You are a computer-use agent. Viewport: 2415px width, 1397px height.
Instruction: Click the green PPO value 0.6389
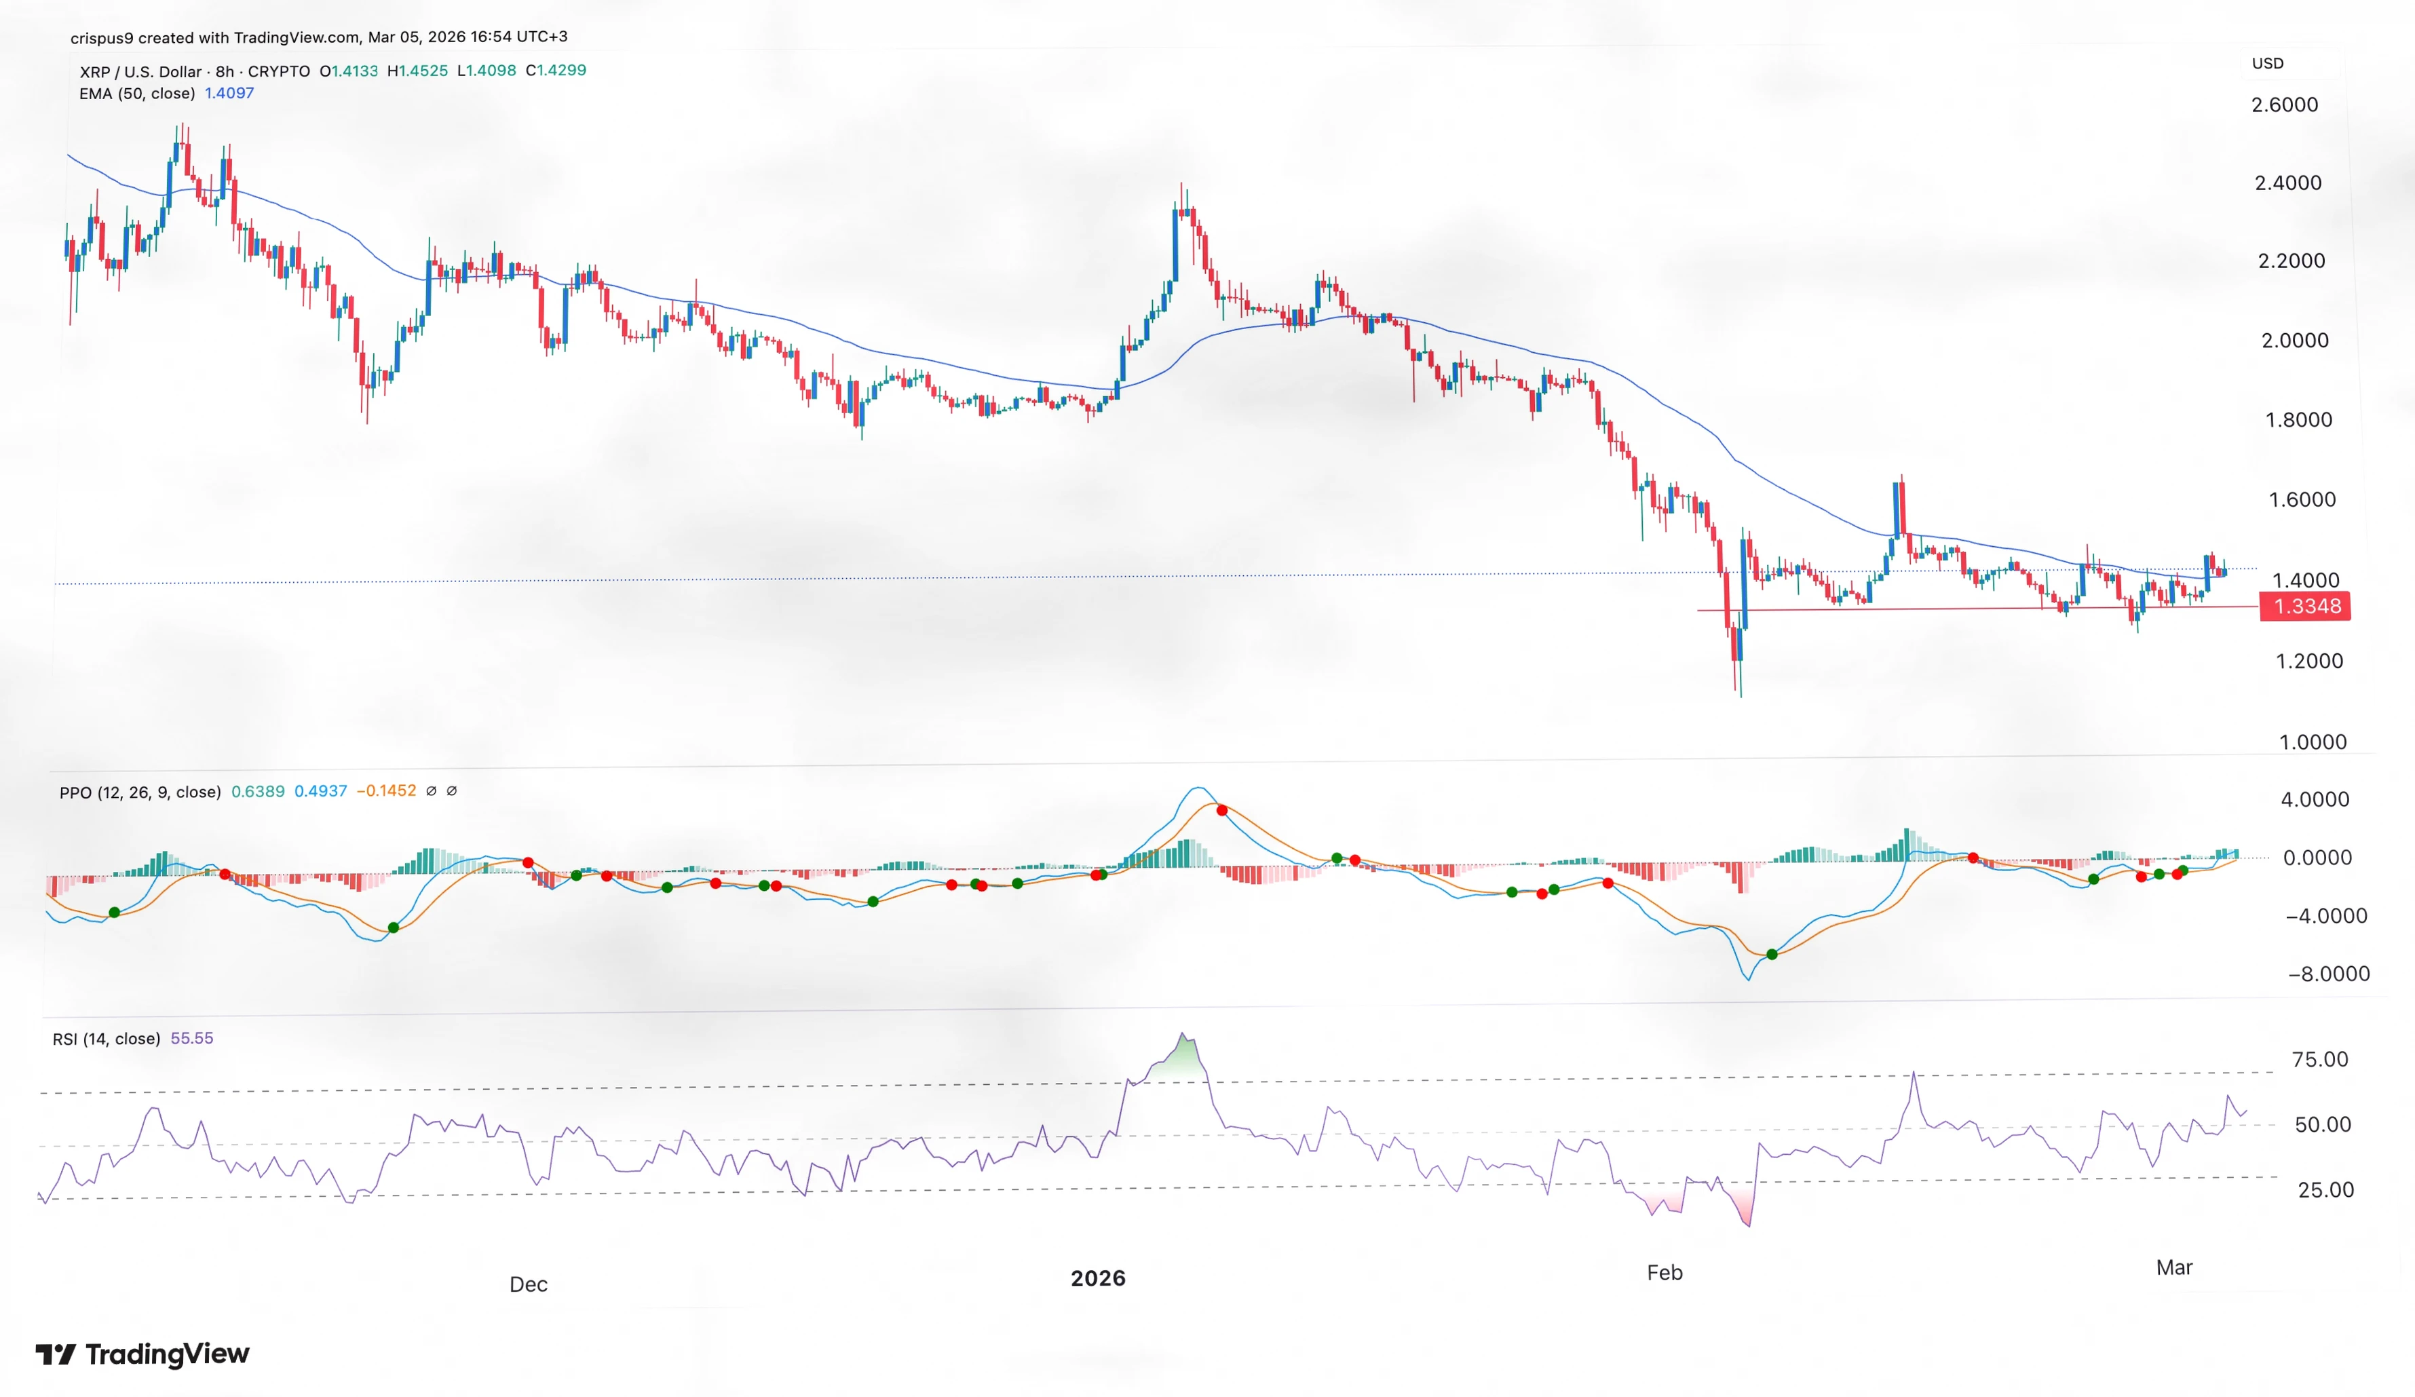258,791
